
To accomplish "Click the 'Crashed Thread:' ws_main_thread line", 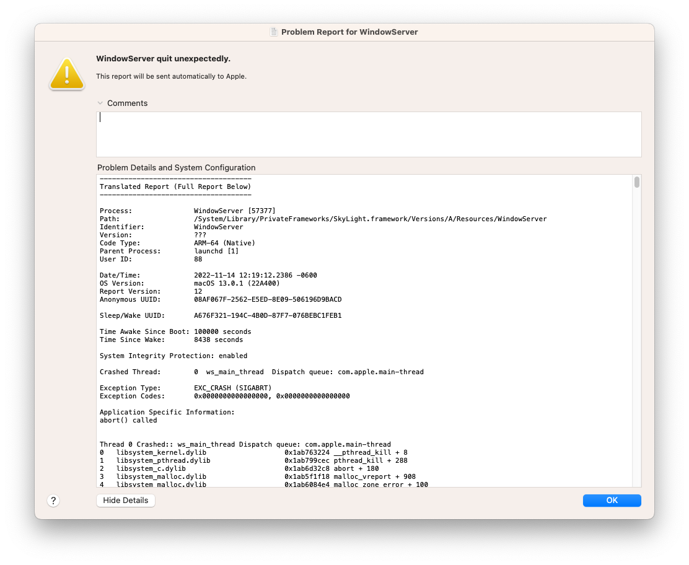I will [262, 372].
